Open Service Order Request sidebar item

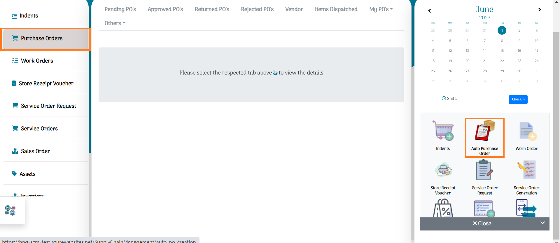[x=45, y=106]
